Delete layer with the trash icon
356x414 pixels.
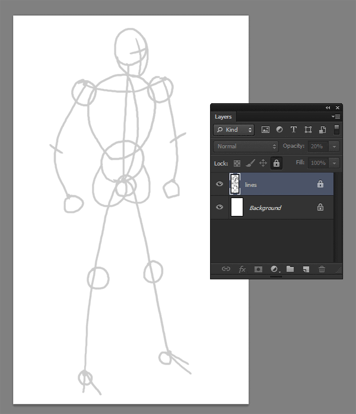322,269
